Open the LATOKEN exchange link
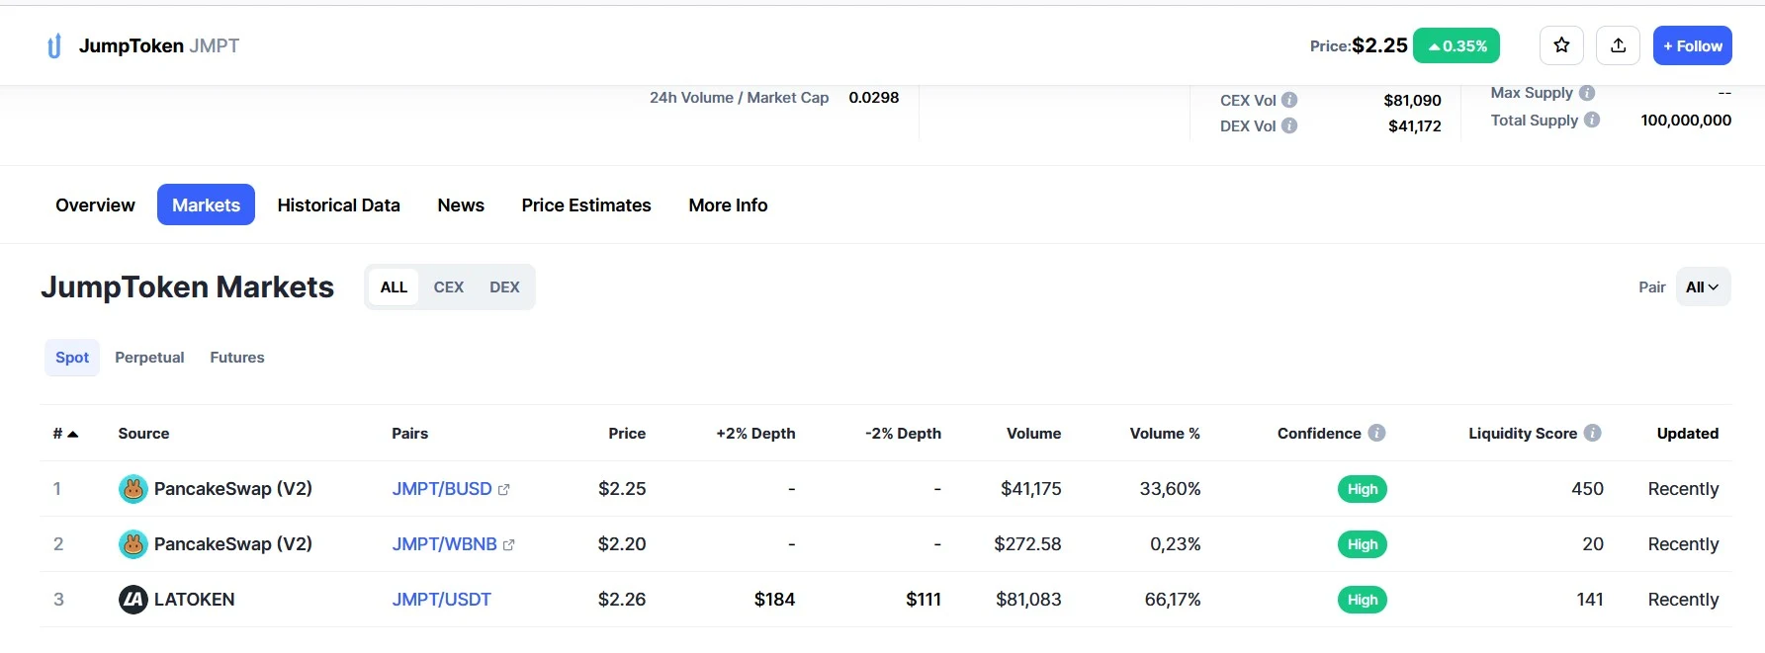 194,600
